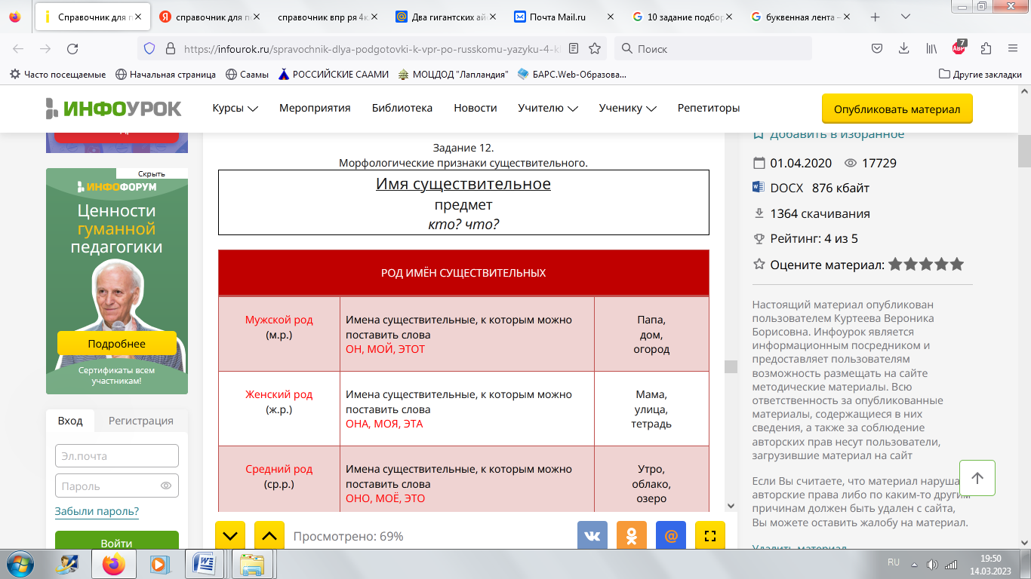Go back to the previous page
This screenshot has height=579, width=1031.
[x=18, y=48]
